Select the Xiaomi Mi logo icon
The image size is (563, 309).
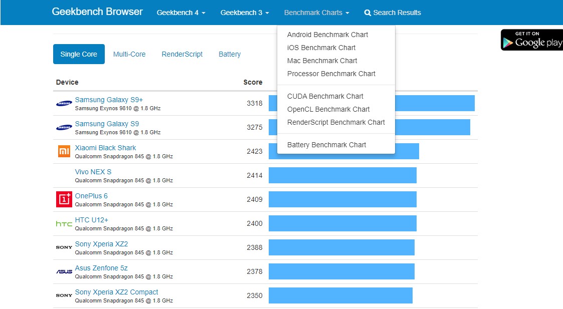tap(64, 151)
